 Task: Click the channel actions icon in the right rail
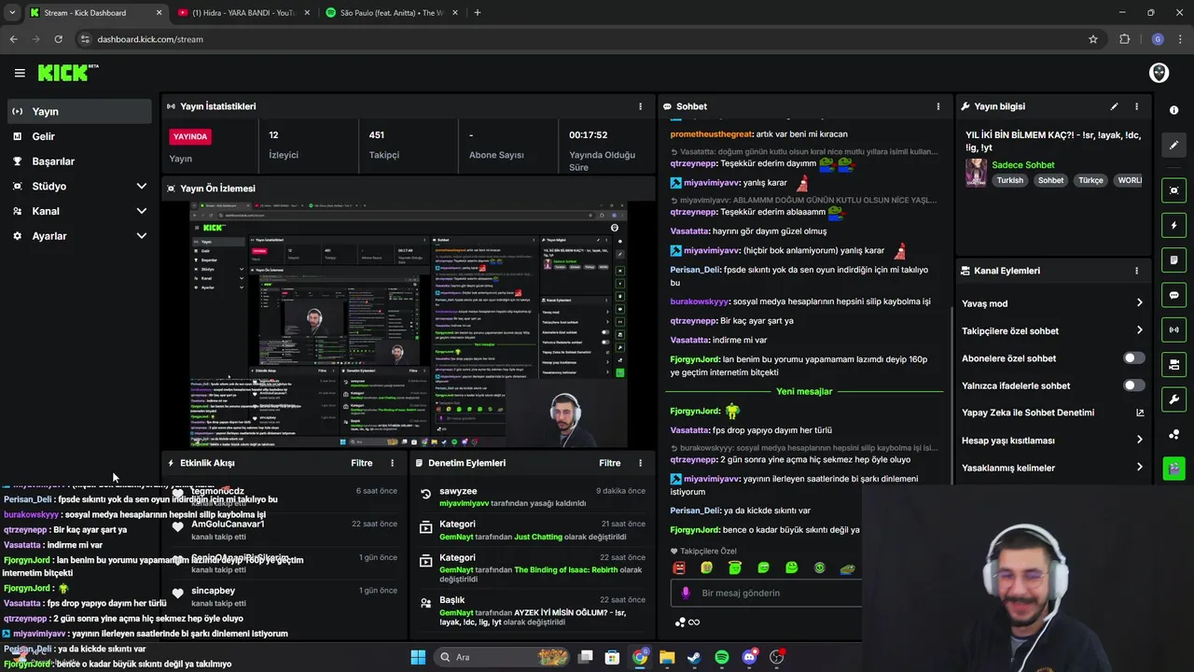1173,364
